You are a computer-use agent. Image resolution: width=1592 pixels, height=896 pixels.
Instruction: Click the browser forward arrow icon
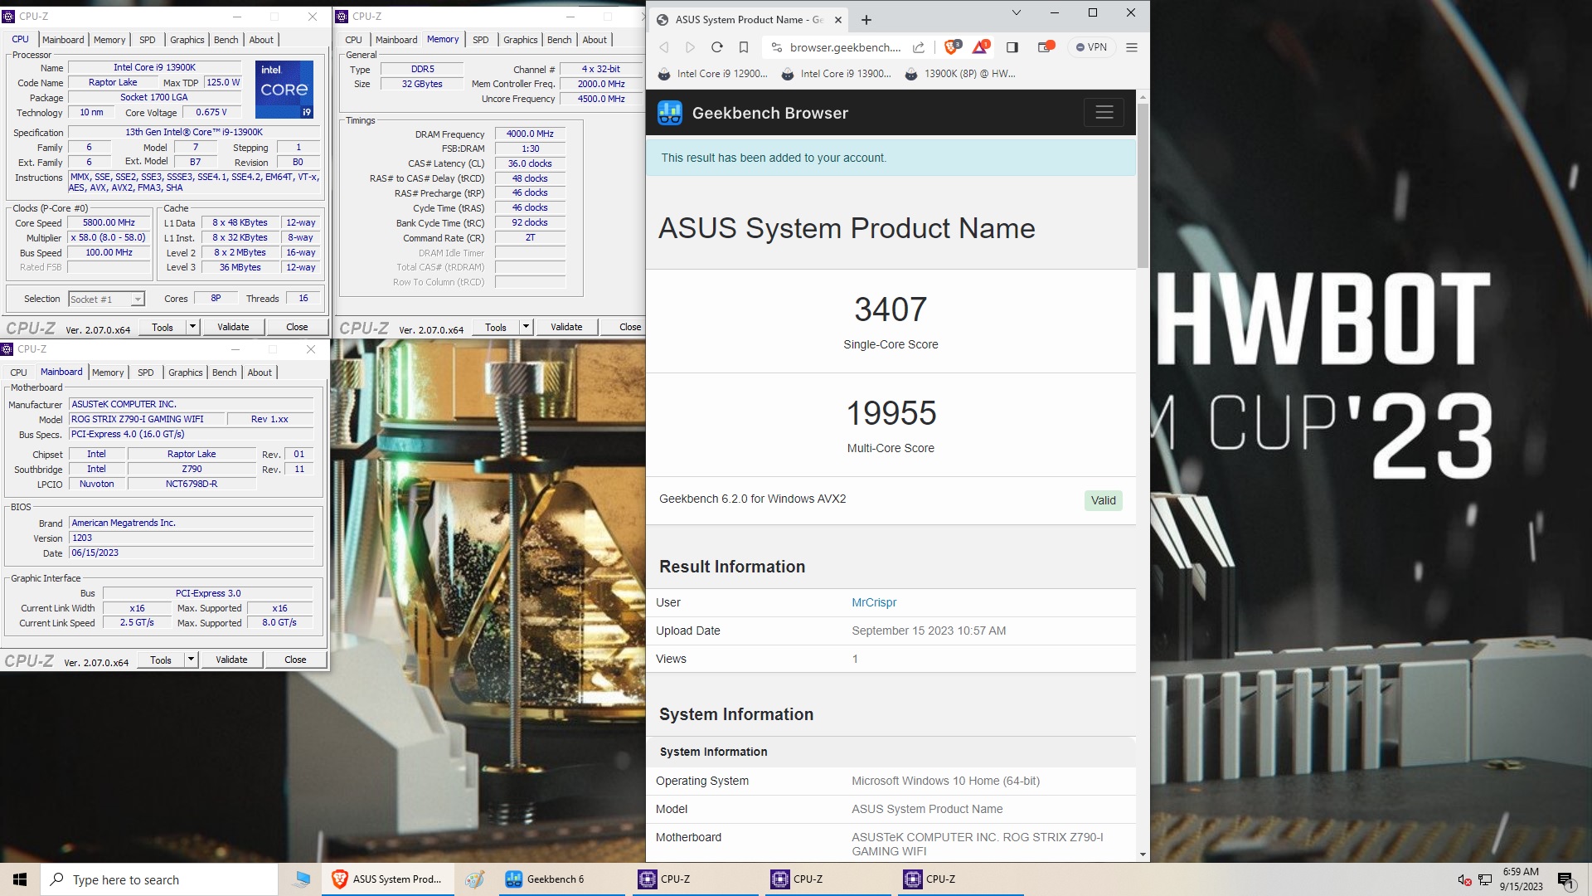pyautogui.click(x=690, y=47)
